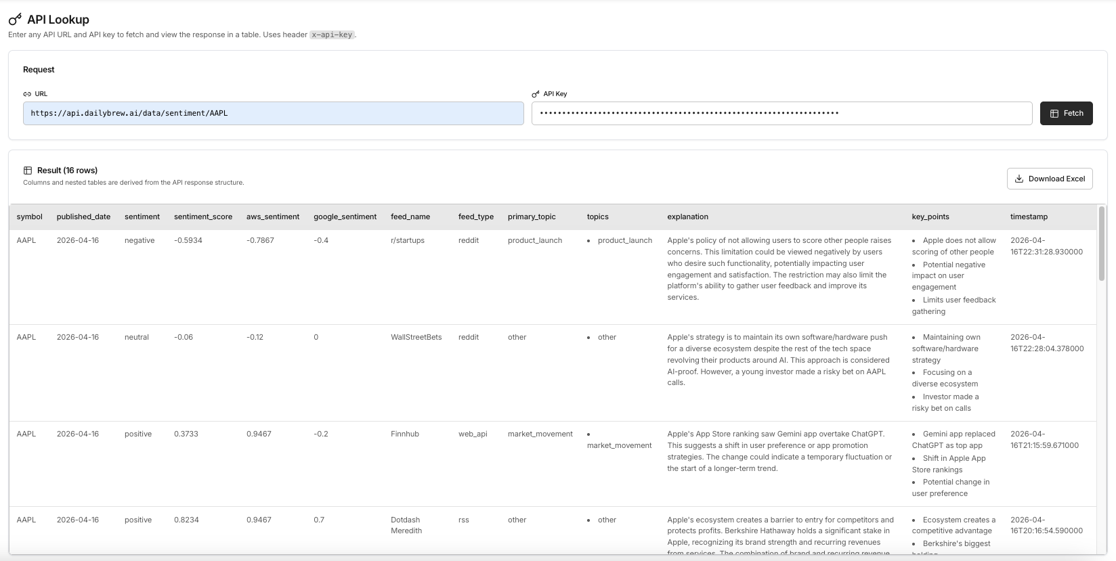Click the sentiment score -0.5934 cell
The image size is (1116, 561).
[188, 240]
